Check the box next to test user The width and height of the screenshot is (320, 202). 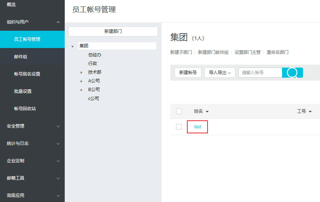179,127
